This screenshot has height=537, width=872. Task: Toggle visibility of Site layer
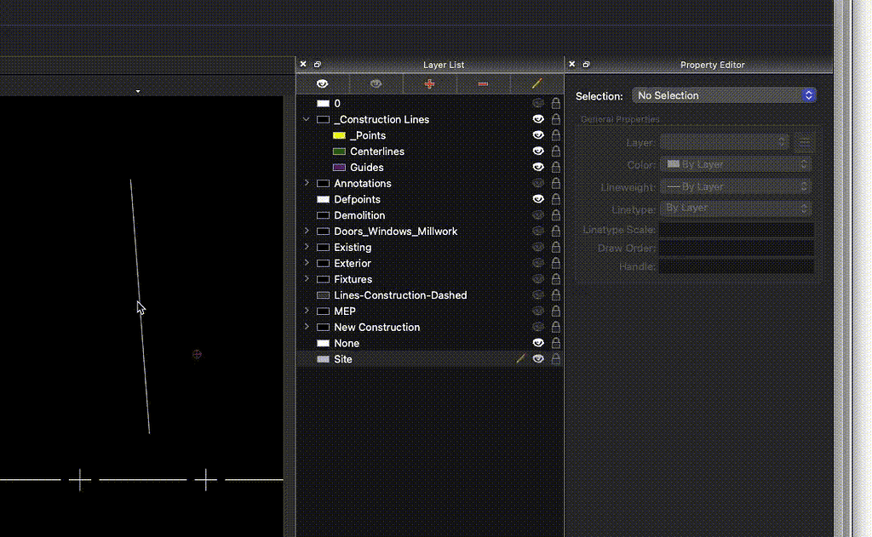(x=538, y=359)
